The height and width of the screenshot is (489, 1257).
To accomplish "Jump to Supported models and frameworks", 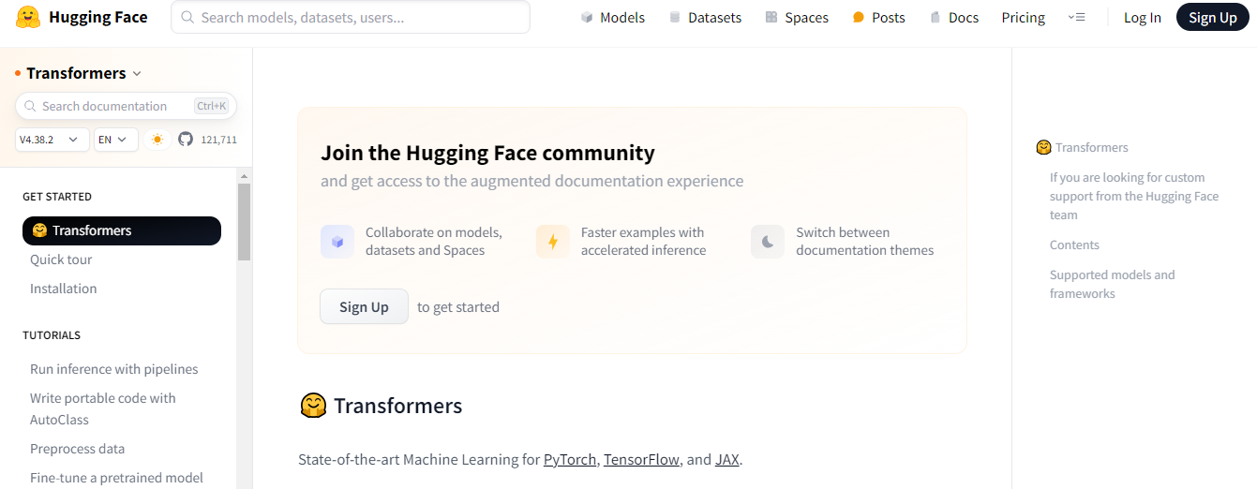I will (x=1112, y=284).
